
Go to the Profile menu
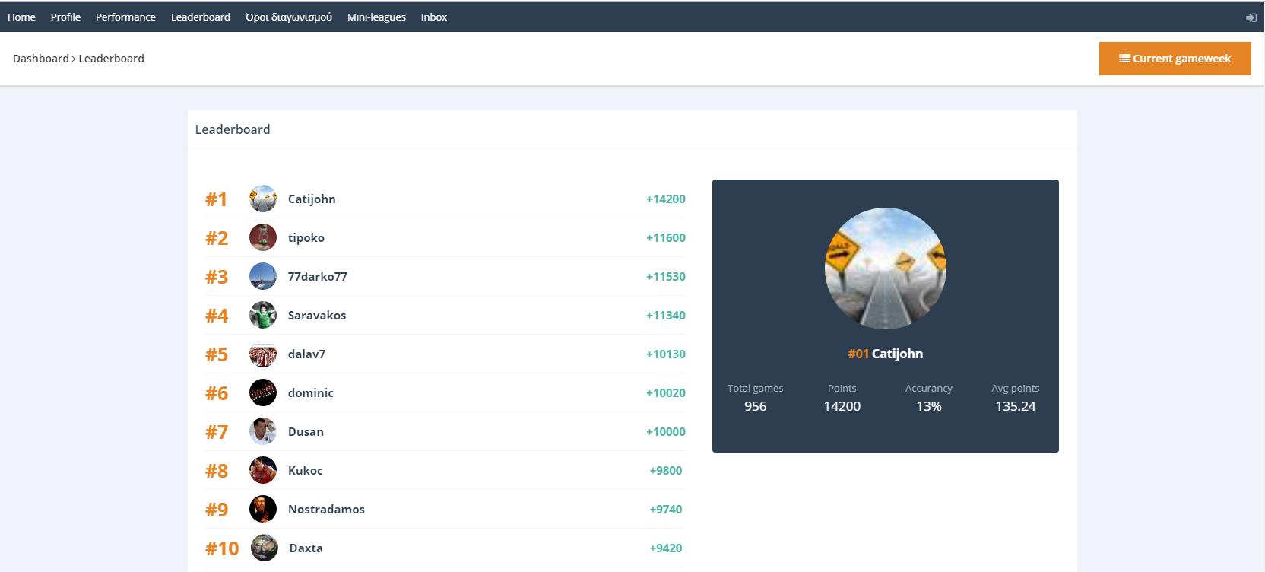(65, 17)
